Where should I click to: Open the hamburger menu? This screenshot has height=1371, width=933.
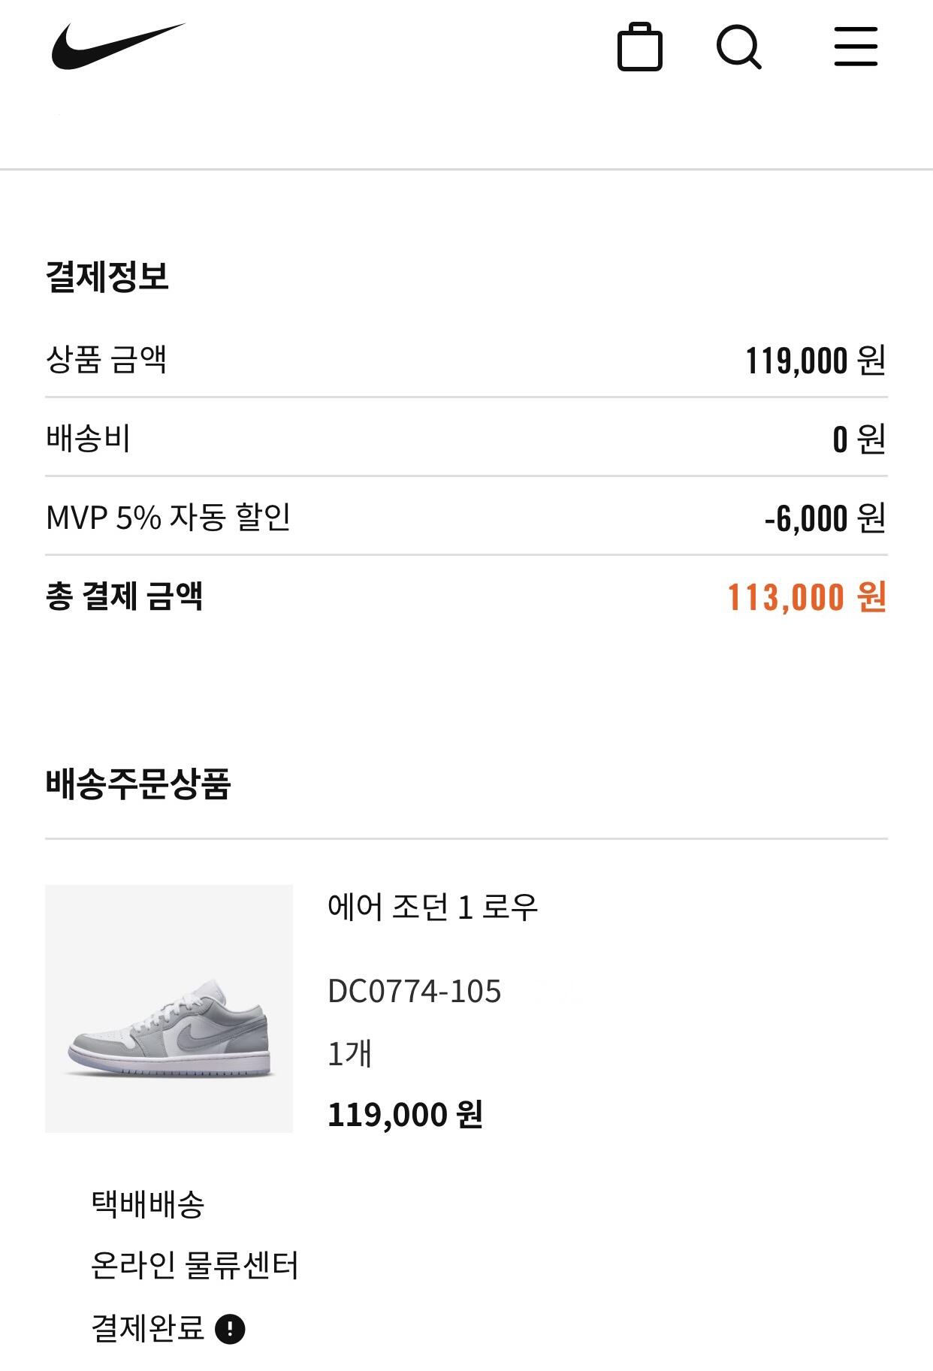(856, 47)
